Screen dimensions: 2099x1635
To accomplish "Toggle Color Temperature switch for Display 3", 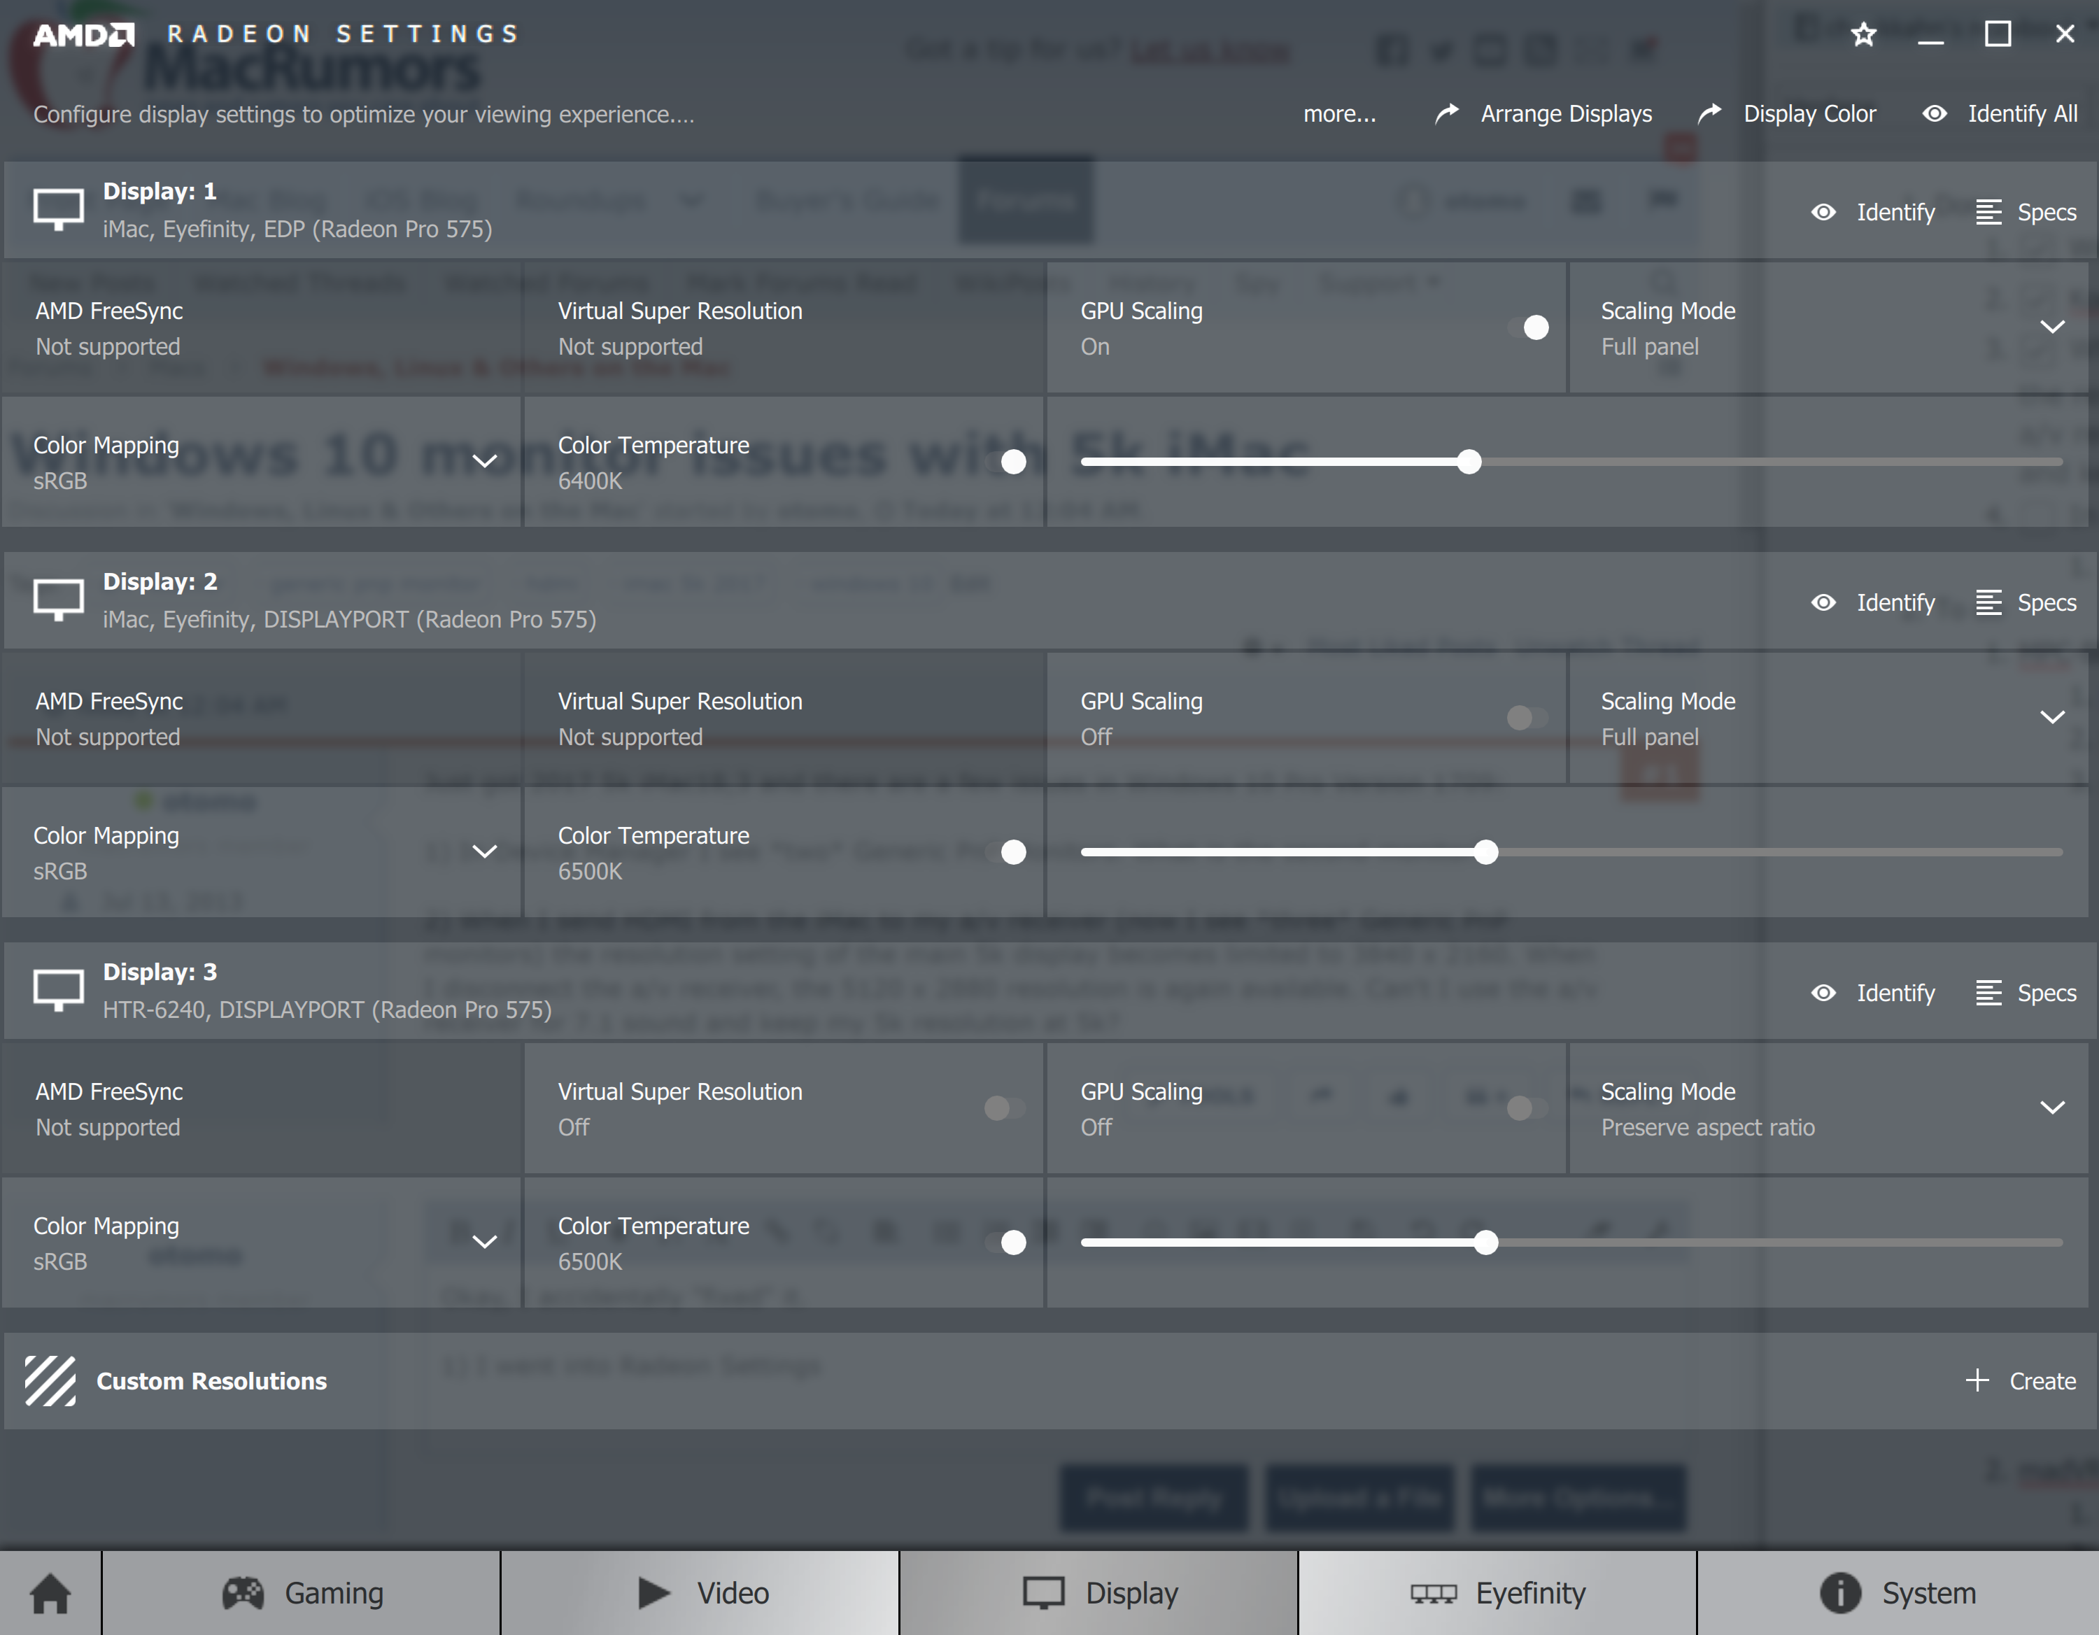I will point(1008,1243).
